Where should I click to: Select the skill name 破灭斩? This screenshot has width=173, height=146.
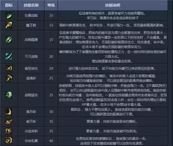[x=31, y=121]
